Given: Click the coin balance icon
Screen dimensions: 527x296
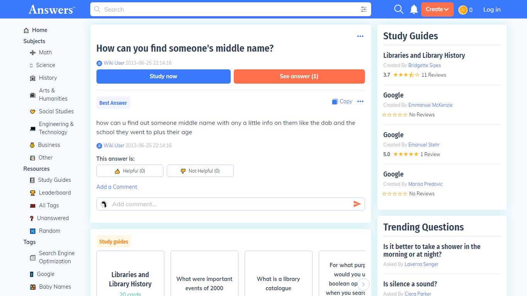Looking at the screenshot, I should point(463,10).
